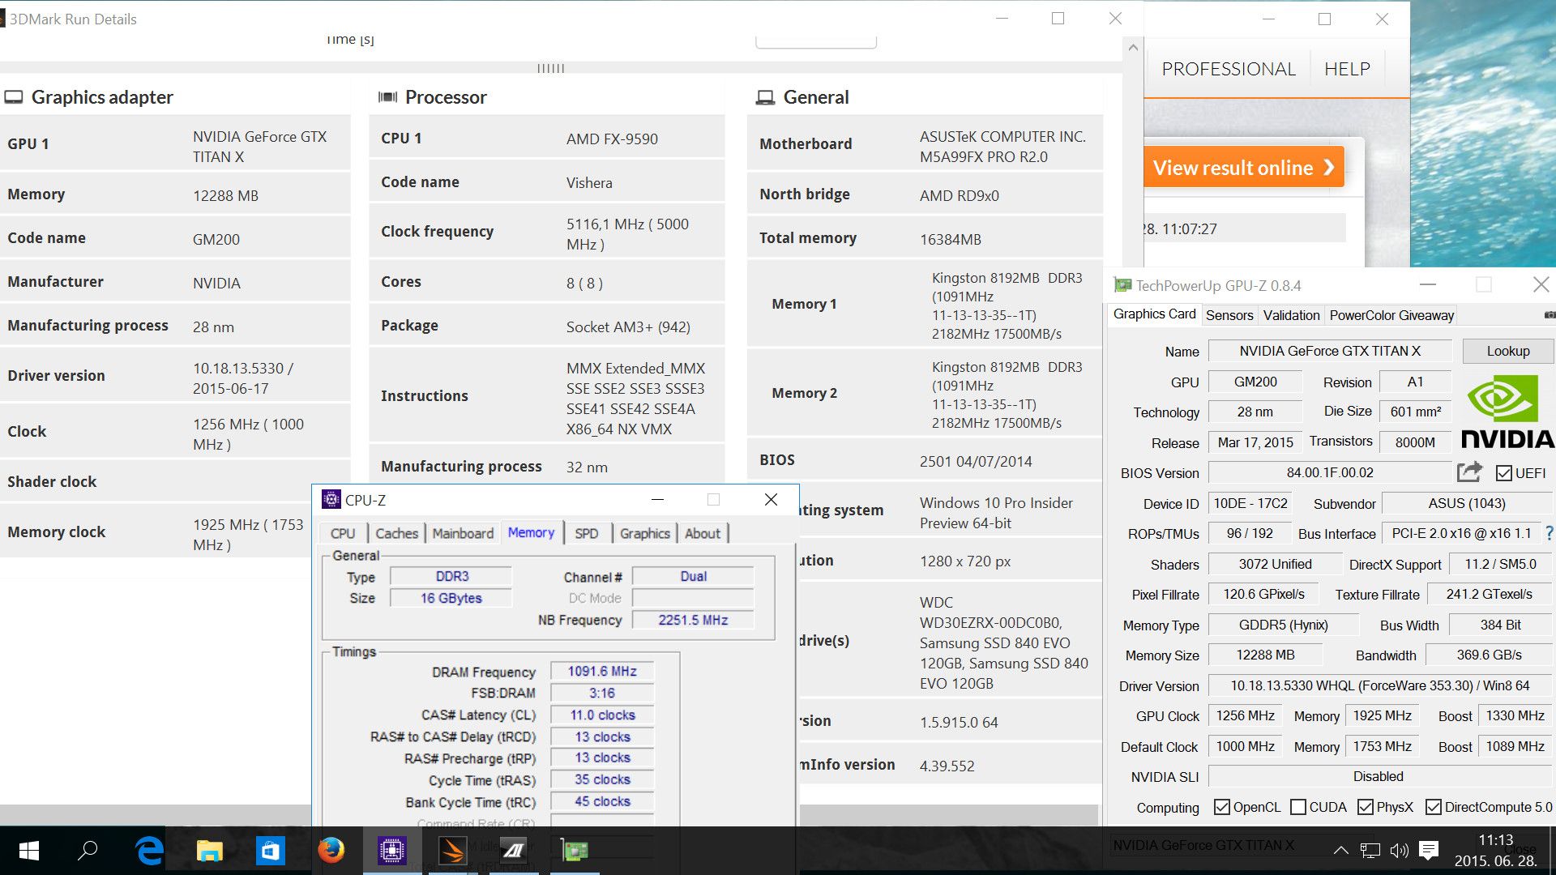Open the Sensors tab in GPU-Z
This screenshot has height=875, width=1556.
click(1229, 315)
